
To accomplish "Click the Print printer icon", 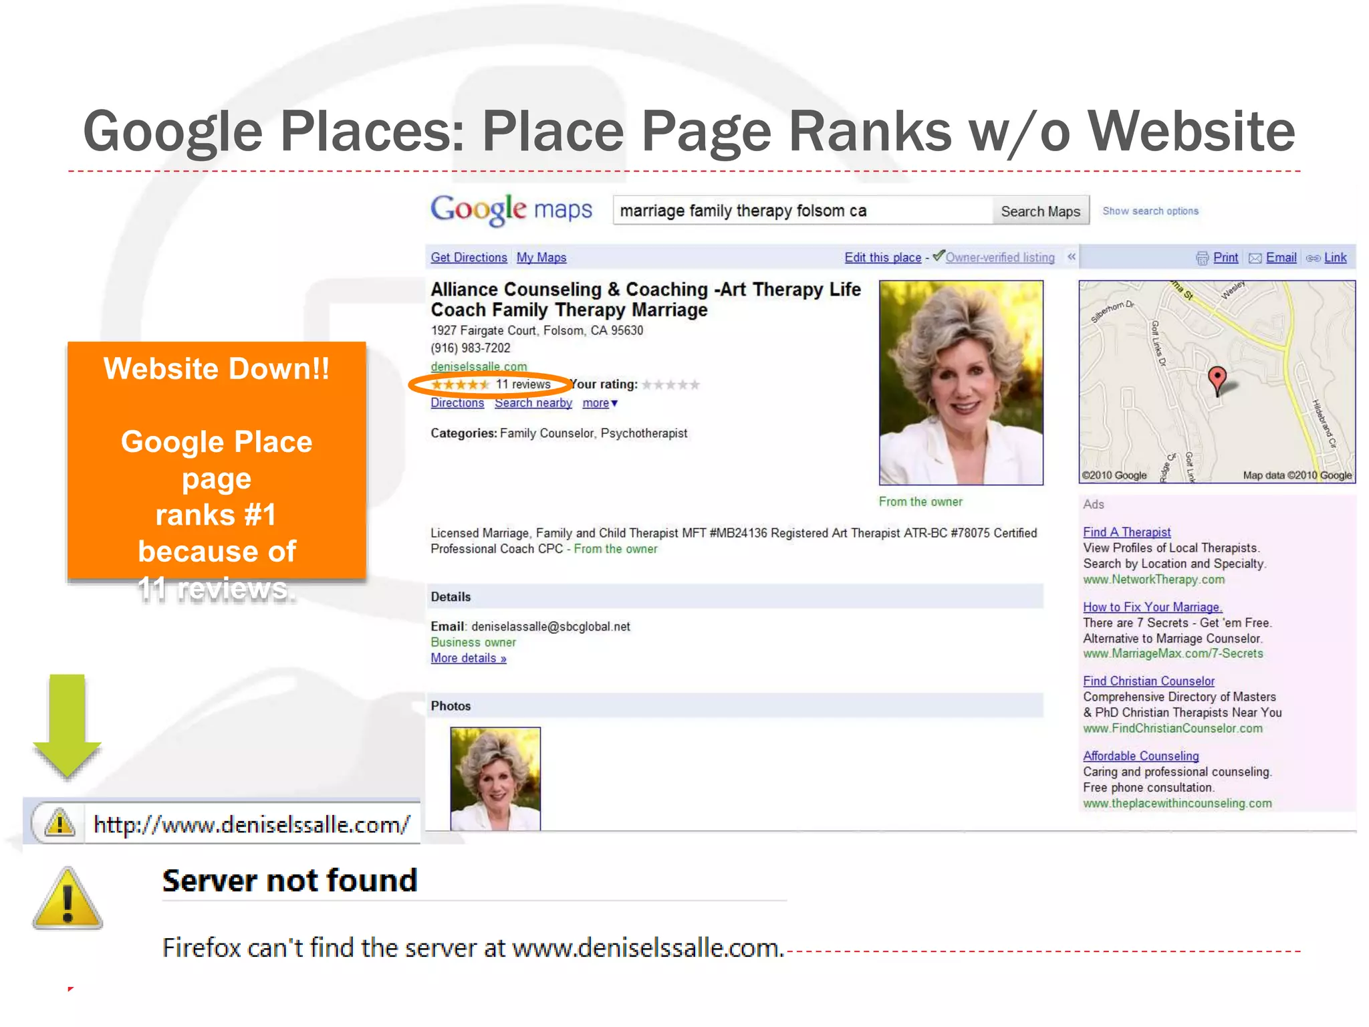I will [1202, 258].
